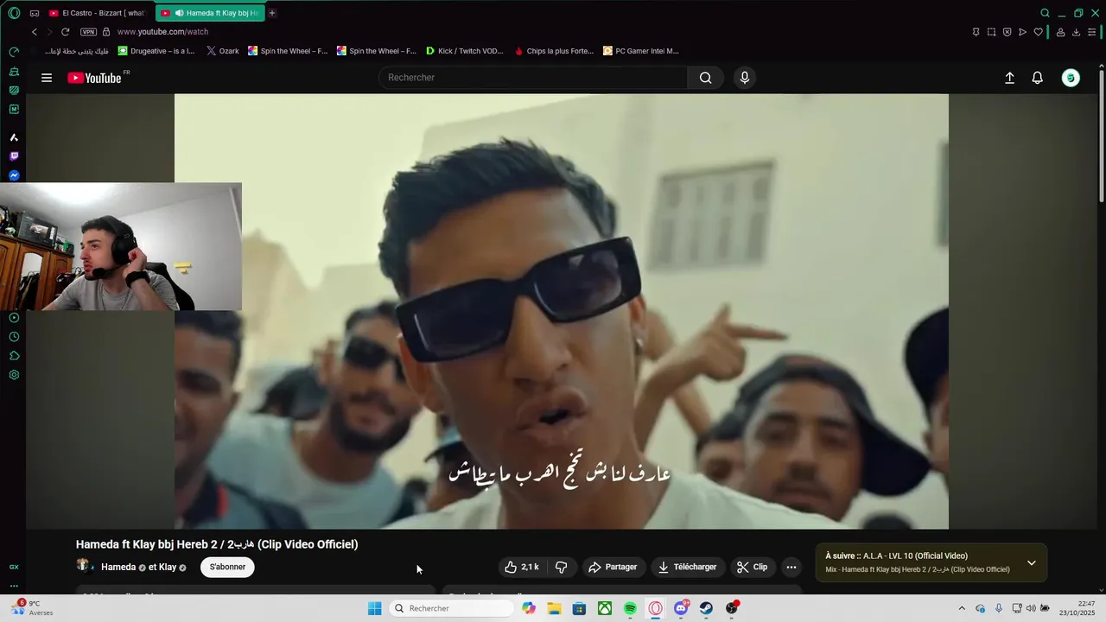1106x622 pixels.
Task: Open a new browser tab
Action: click(x=272, y=13)
